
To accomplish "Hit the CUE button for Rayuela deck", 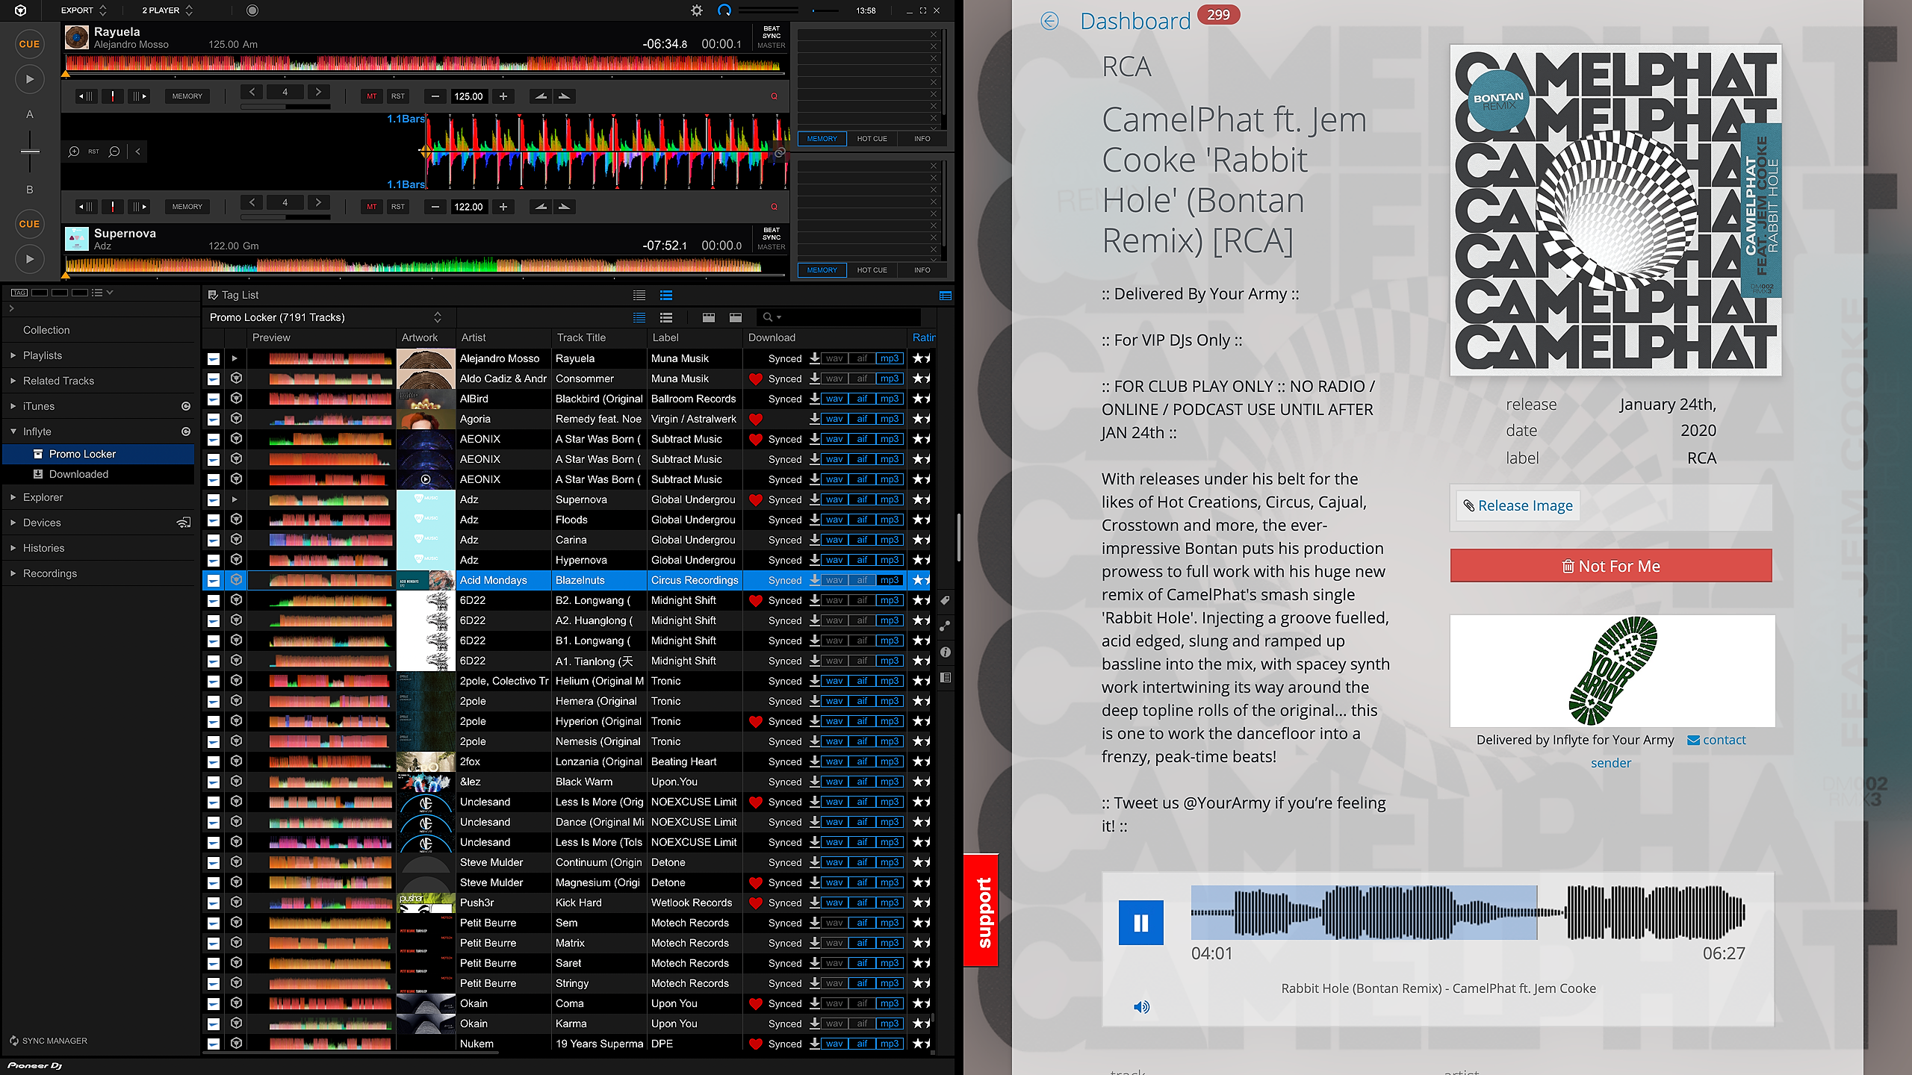I will tap(30, 44).
